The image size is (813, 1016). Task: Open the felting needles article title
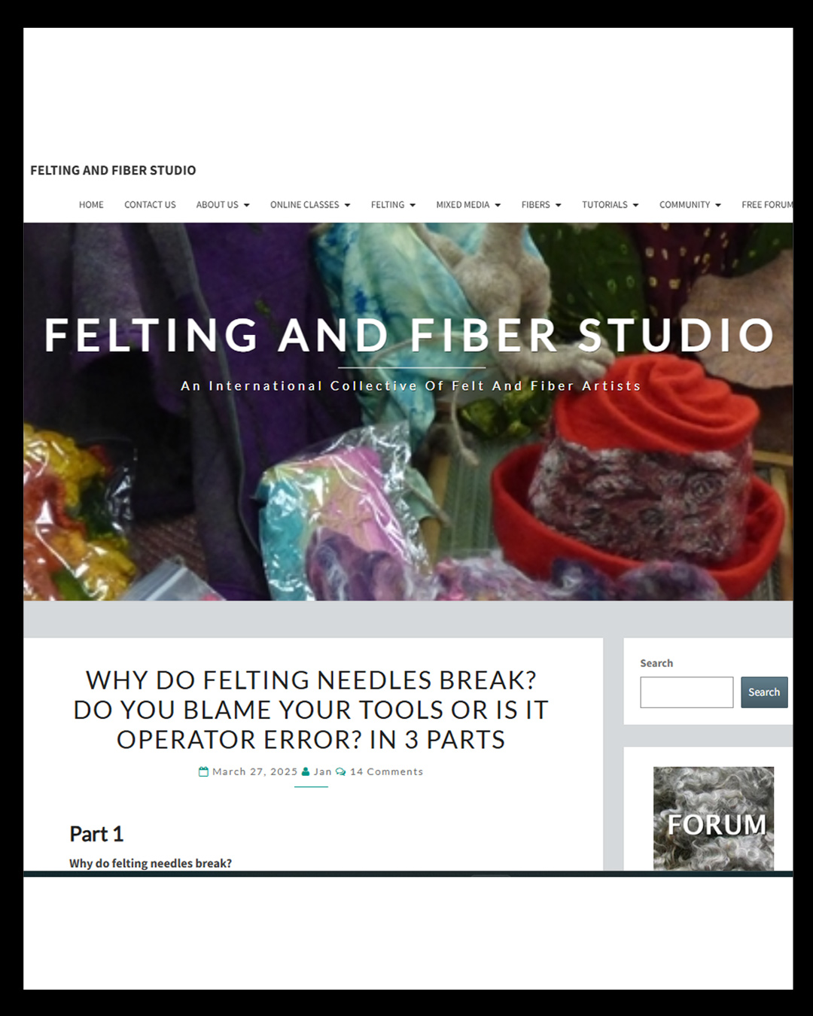(311, 710)
